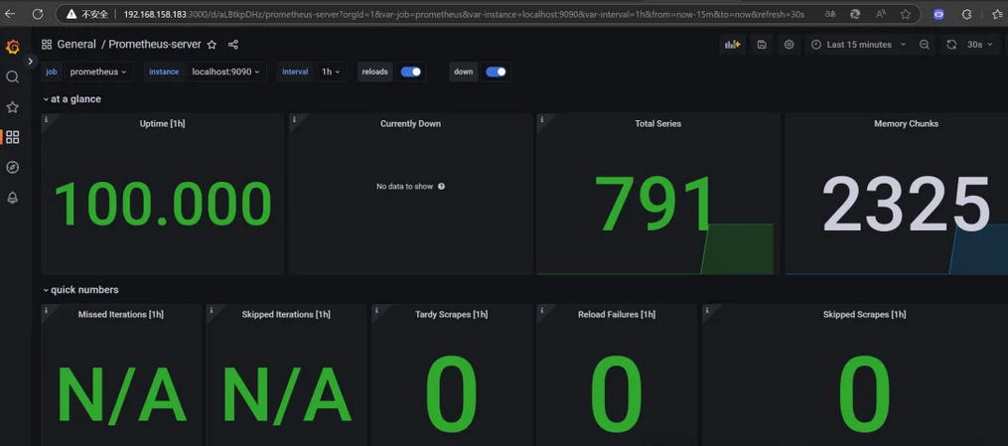Refresh the dashboard now
Image resolution: width=1008 pixels, height=446 pixels.
tap(951, 45)
